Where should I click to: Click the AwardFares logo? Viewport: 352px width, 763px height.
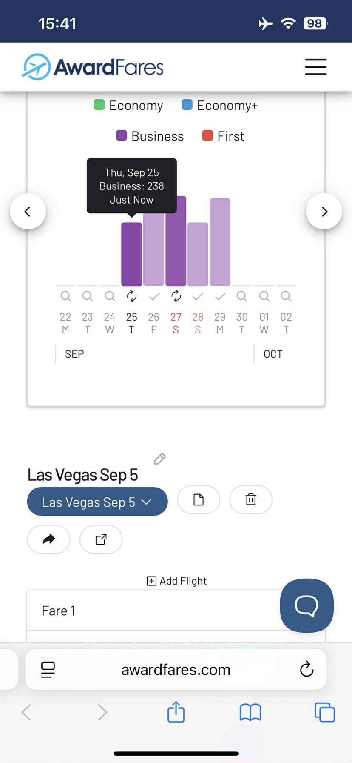point(93,67)
